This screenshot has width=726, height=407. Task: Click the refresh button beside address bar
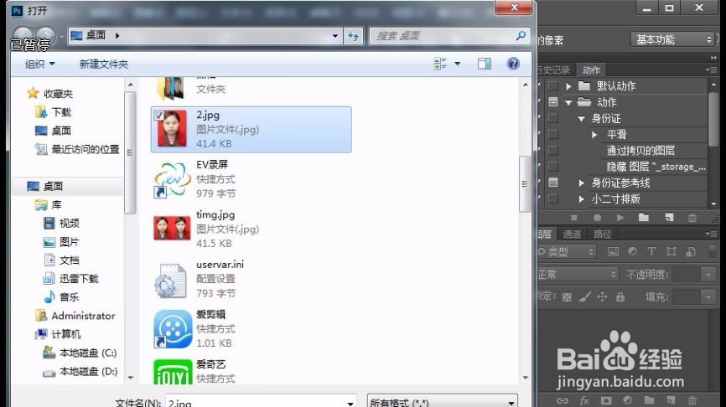[354, 36]
